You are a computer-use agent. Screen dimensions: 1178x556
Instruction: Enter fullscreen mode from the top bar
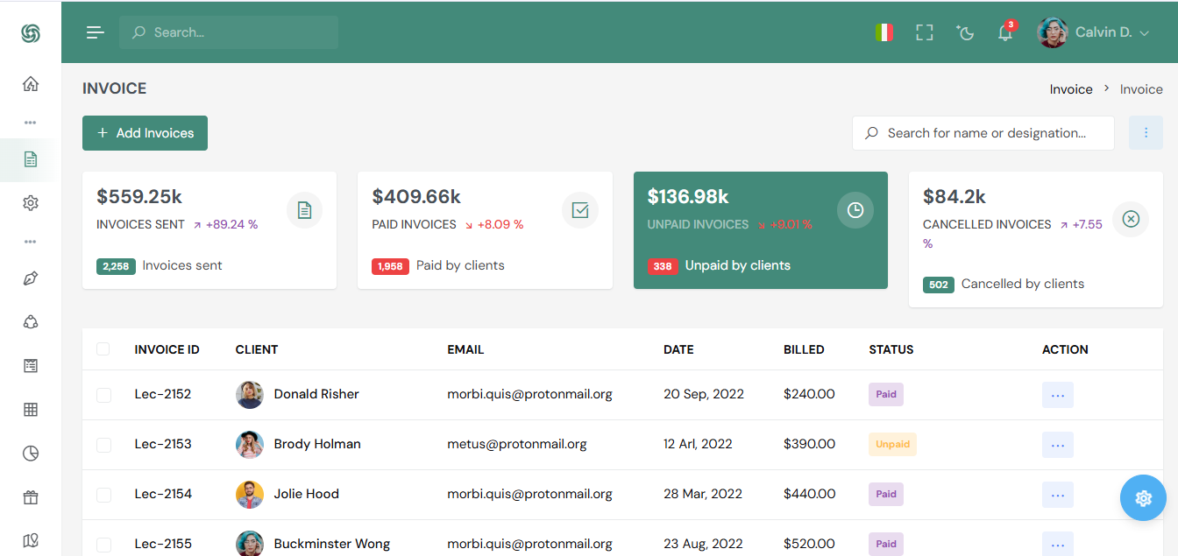tap(924, 32)
